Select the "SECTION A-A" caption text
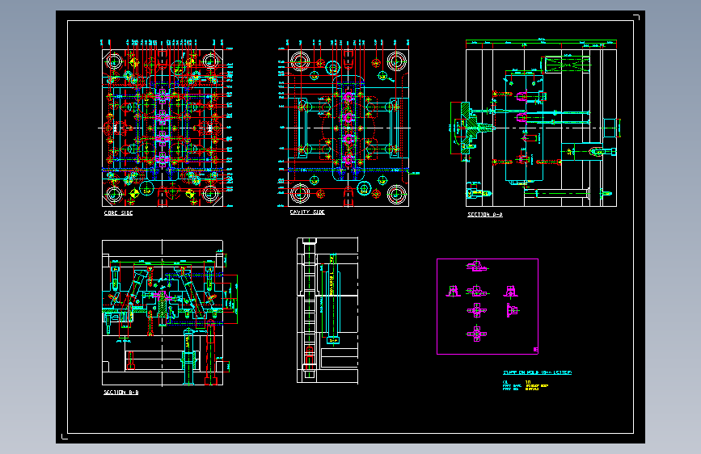701x454 pixels. tap(485, 215)
